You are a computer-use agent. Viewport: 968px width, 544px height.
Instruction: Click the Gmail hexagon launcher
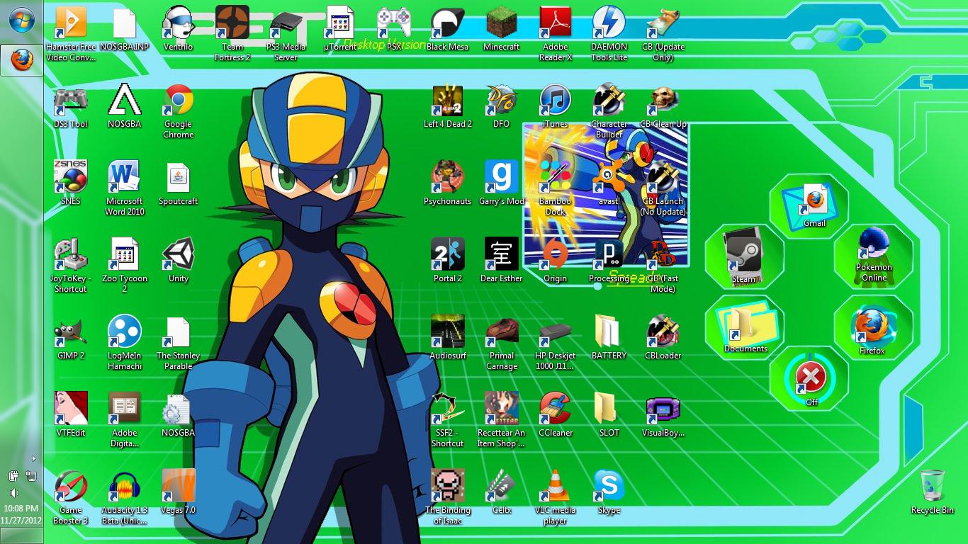(809, 205)
